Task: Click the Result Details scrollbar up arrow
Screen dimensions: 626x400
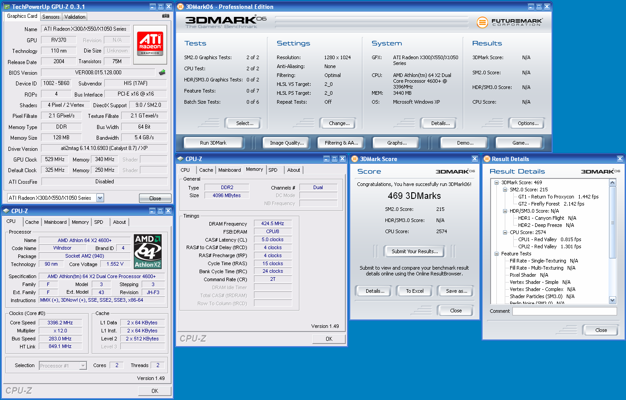Action: [x=613, y=183]
